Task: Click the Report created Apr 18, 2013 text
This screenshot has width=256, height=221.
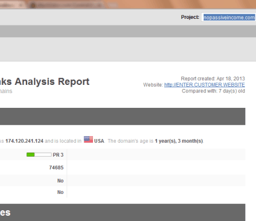Action: 213,78
